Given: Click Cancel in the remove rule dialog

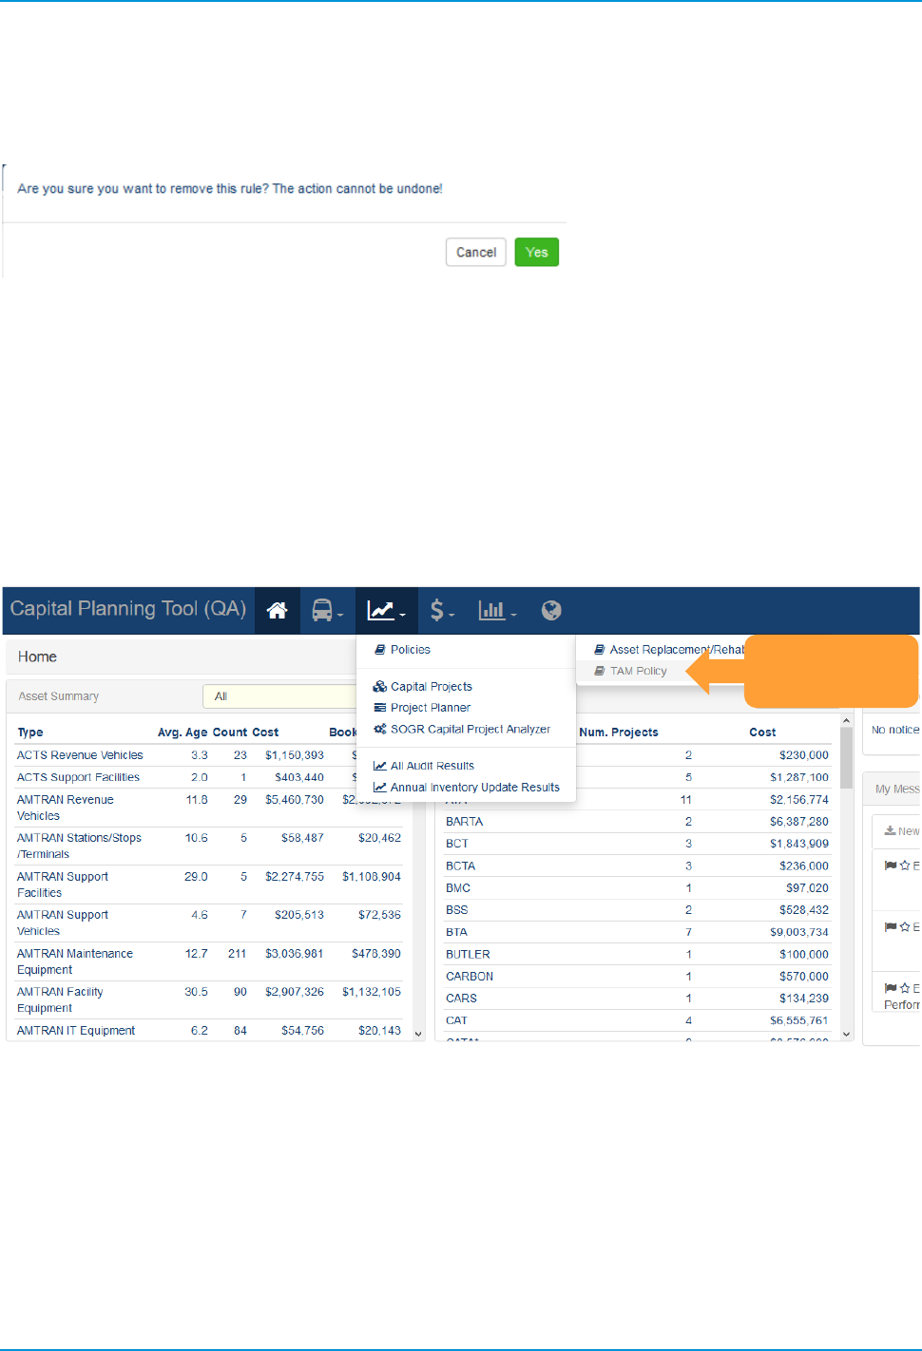Looking at the screenshot, I should 476,253.
